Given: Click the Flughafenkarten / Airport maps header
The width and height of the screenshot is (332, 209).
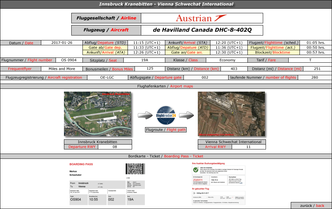Looking at the screenshot, I should (x=166, y=86).
